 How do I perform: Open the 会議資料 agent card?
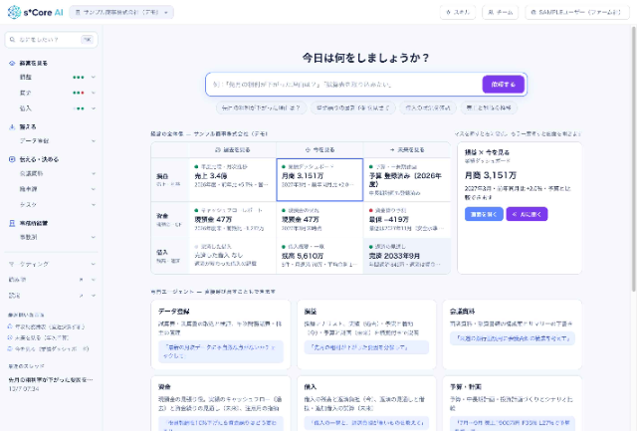(x=513, y=334)
